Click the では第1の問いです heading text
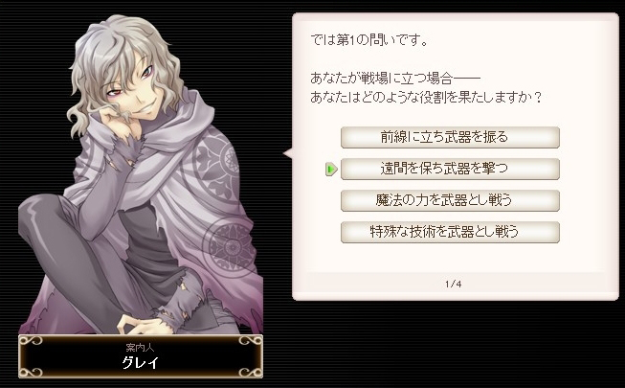 click(369, 40)
